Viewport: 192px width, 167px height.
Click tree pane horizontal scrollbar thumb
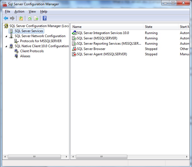[34, 157]
